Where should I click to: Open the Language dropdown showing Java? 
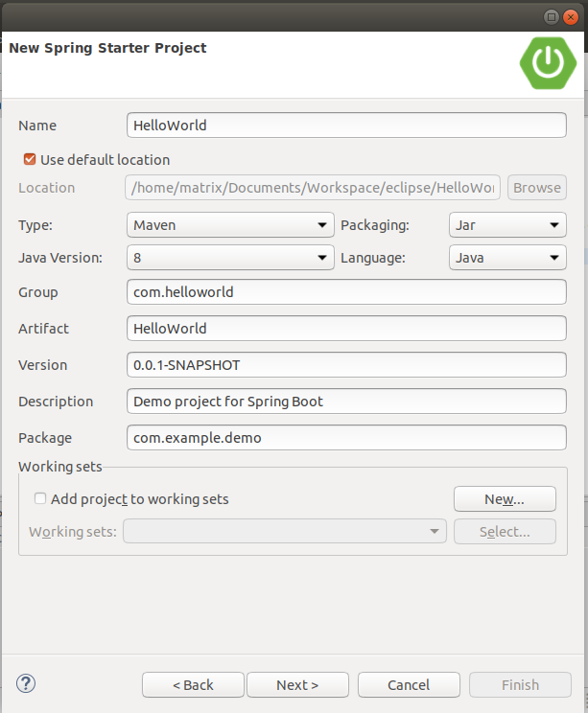click(507, 258)
